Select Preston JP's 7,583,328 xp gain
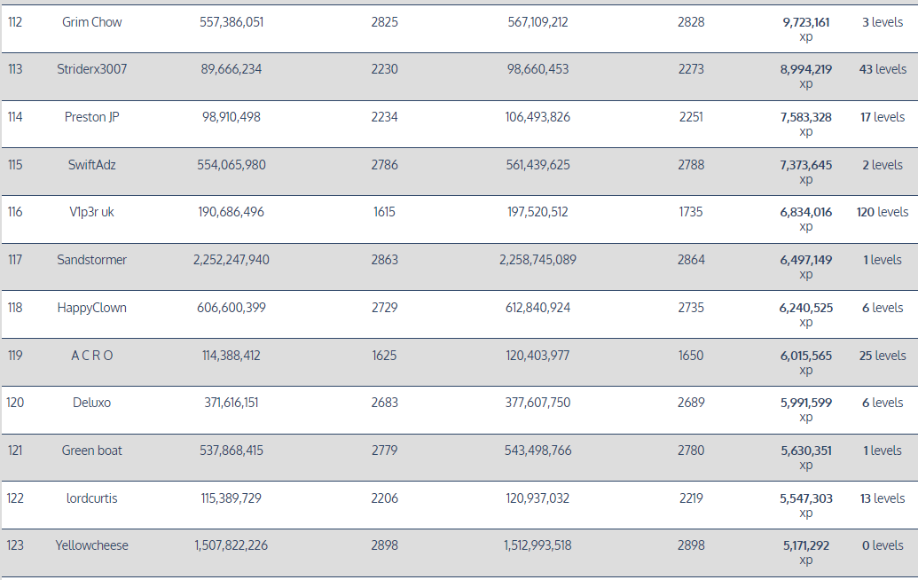The height and width of the screenshot is (580, 918). [805, 117]
